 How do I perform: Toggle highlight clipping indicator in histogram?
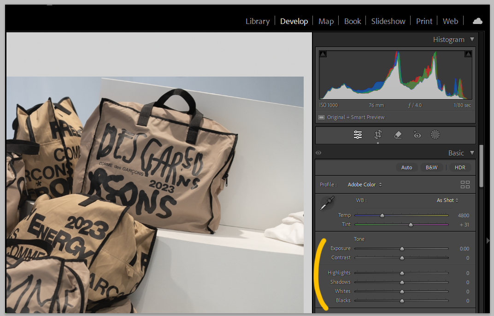point(468,54)
